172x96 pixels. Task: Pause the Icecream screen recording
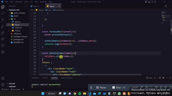pyautogui.click(x=101, y=87)
